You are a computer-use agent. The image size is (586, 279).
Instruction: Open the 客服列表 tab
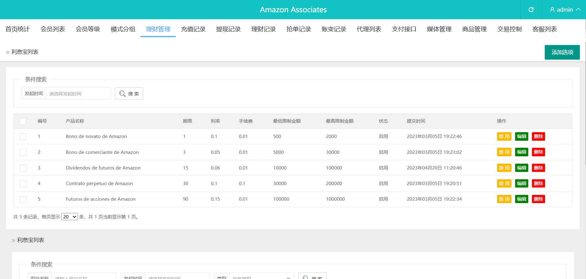coord(544,29)
